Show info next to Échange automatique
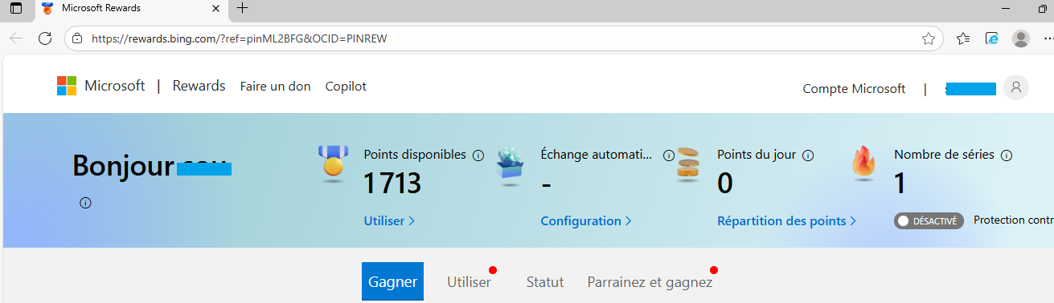1054x303 pixels. click(x=669, y=156)
